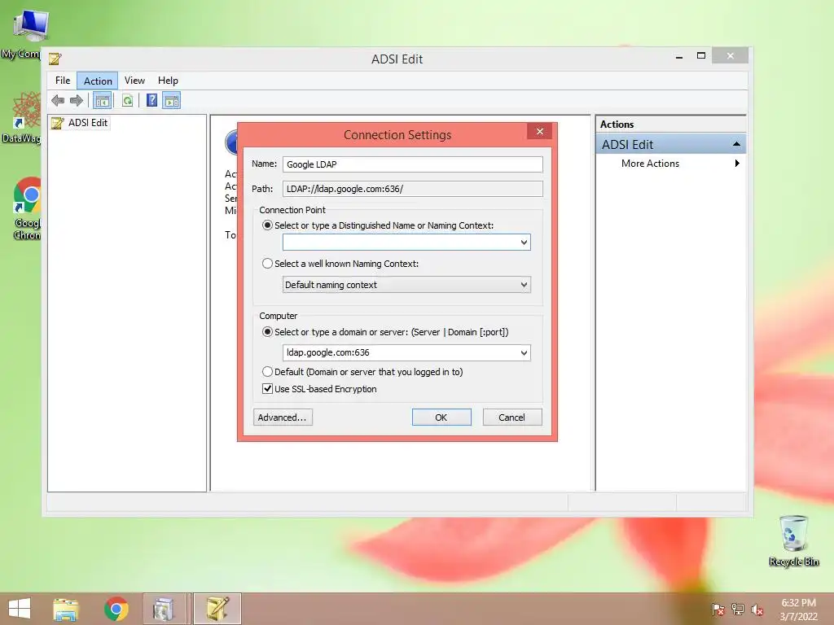Open the ldap.google.com:636 server dropdown
Screen dimensions: 834x625
coord(524,353)
